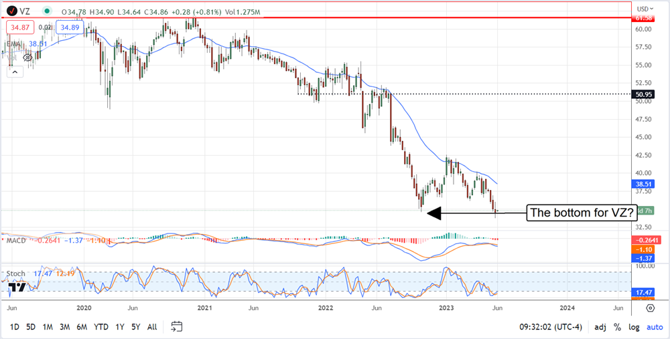Click the TradingView logo on chart
Viewport: 670px width, 339px height.
pos(17,288)
